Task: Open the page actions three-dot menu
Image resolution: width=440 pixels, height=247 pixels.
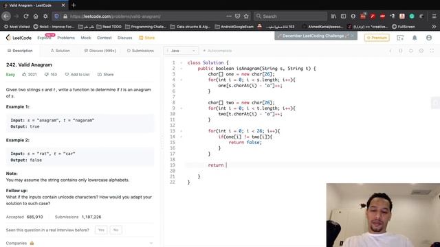Action: (229, 16)
